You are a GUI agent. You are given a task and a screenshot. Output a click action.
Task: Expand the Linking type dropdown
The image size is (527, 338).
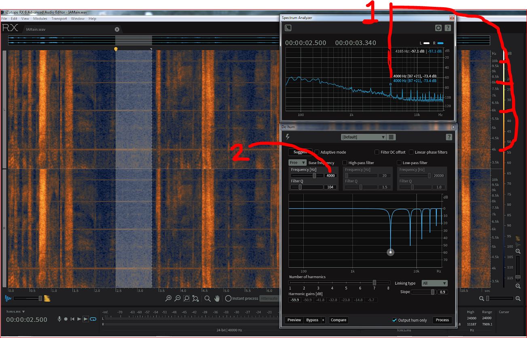(434, 283)
